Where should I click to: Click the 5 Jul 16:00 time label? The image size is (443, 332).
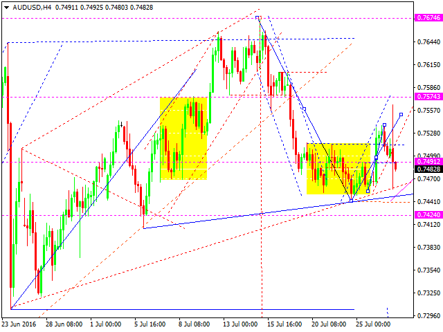pyautogui.click(x=150, y=324)
